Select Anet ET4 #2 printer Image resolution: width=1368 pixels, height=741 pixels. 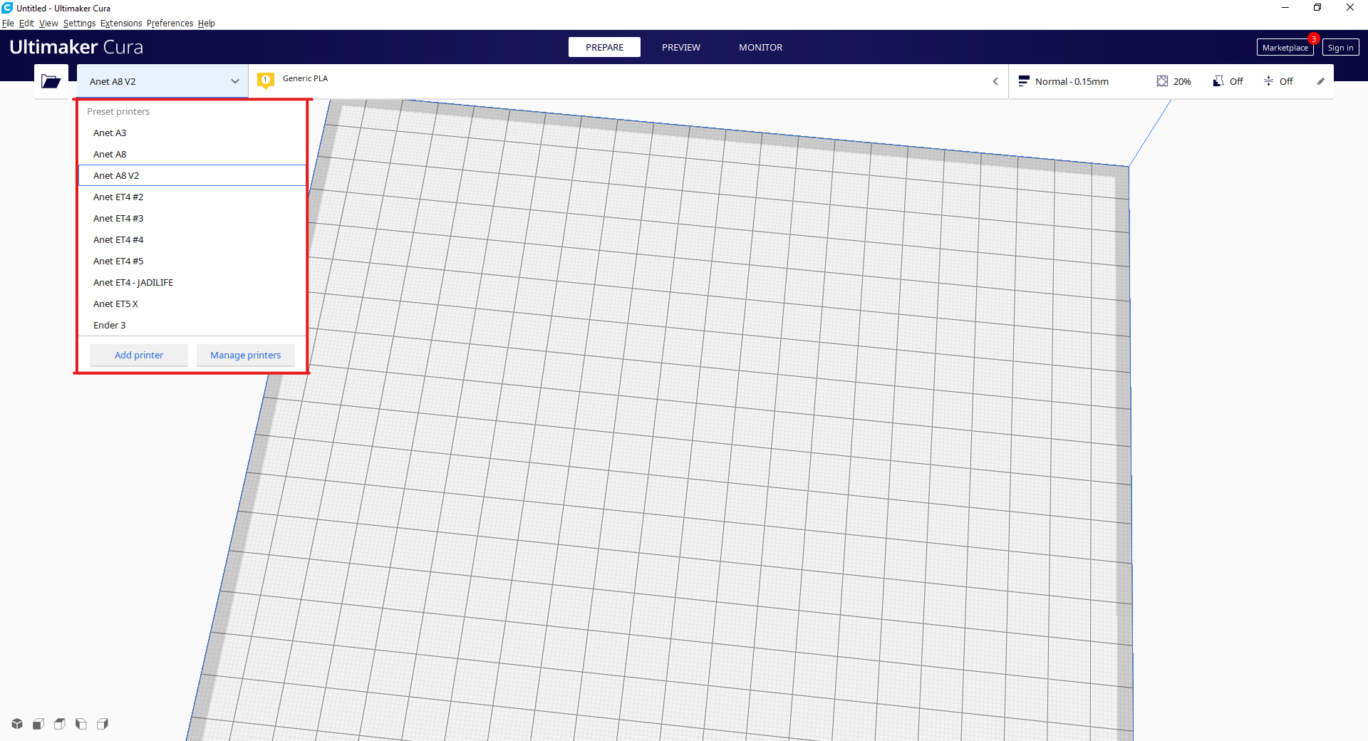(192, 197)
